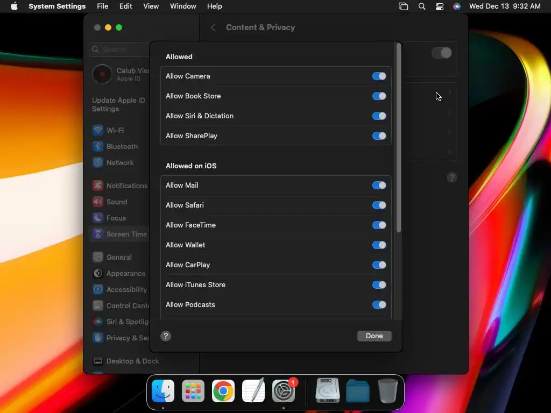Open Calub Apple ID profile picture
This screenshot has width=551, height=413.
[102, 74]
